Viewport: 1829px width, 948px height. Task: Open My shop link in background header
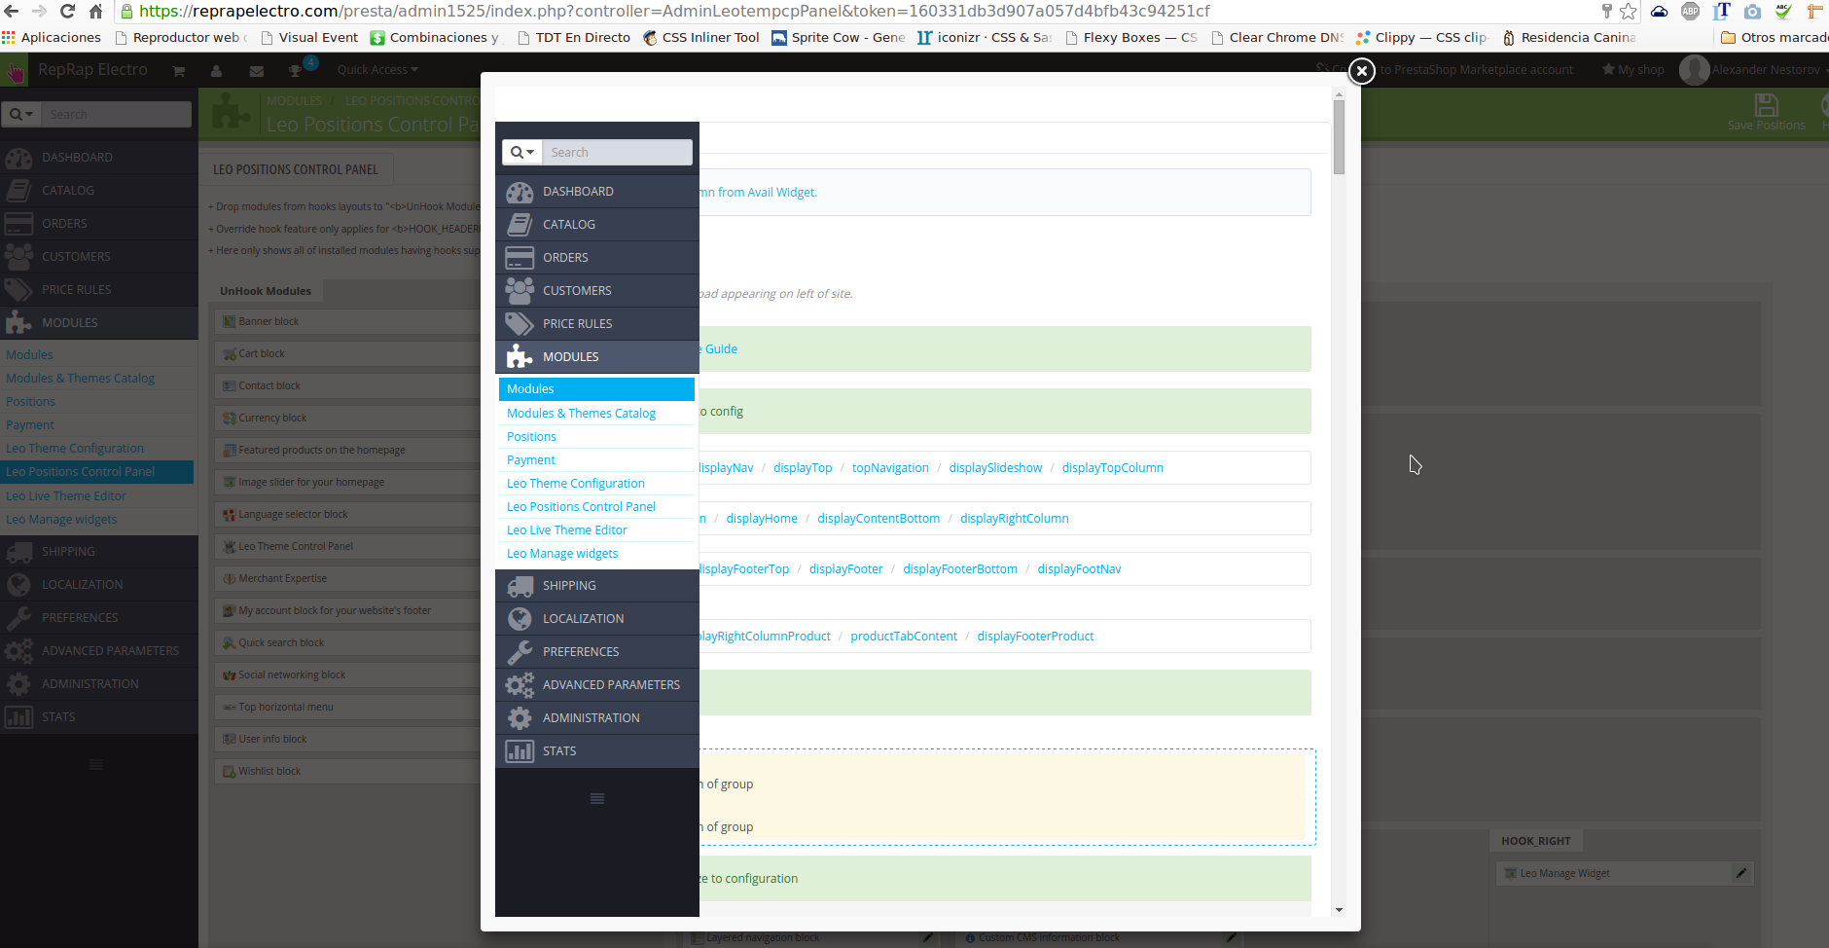click(1632, 70)
